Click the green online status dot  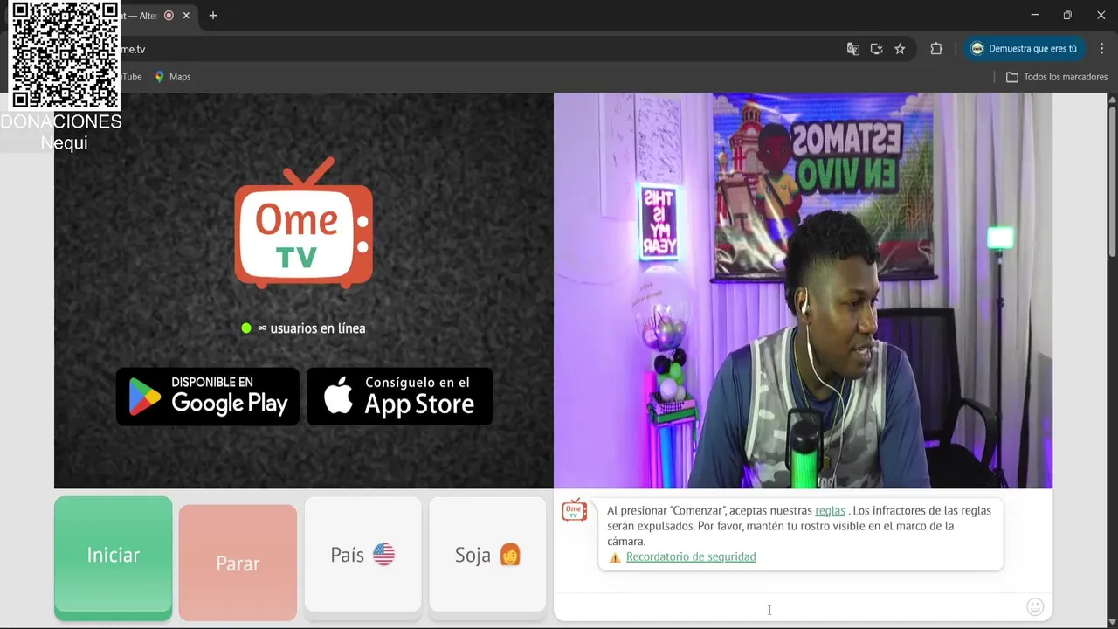coord(246,328)
